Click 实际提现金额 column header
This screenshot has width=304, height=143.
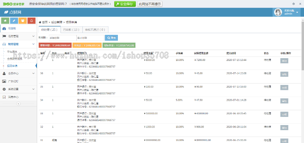pyautogui.click(x=201, y=53)
